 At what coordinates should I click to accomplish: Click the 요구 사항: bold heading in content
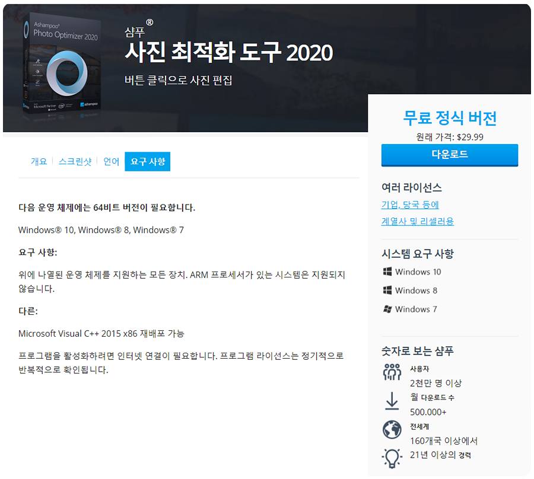click(38, 253)
